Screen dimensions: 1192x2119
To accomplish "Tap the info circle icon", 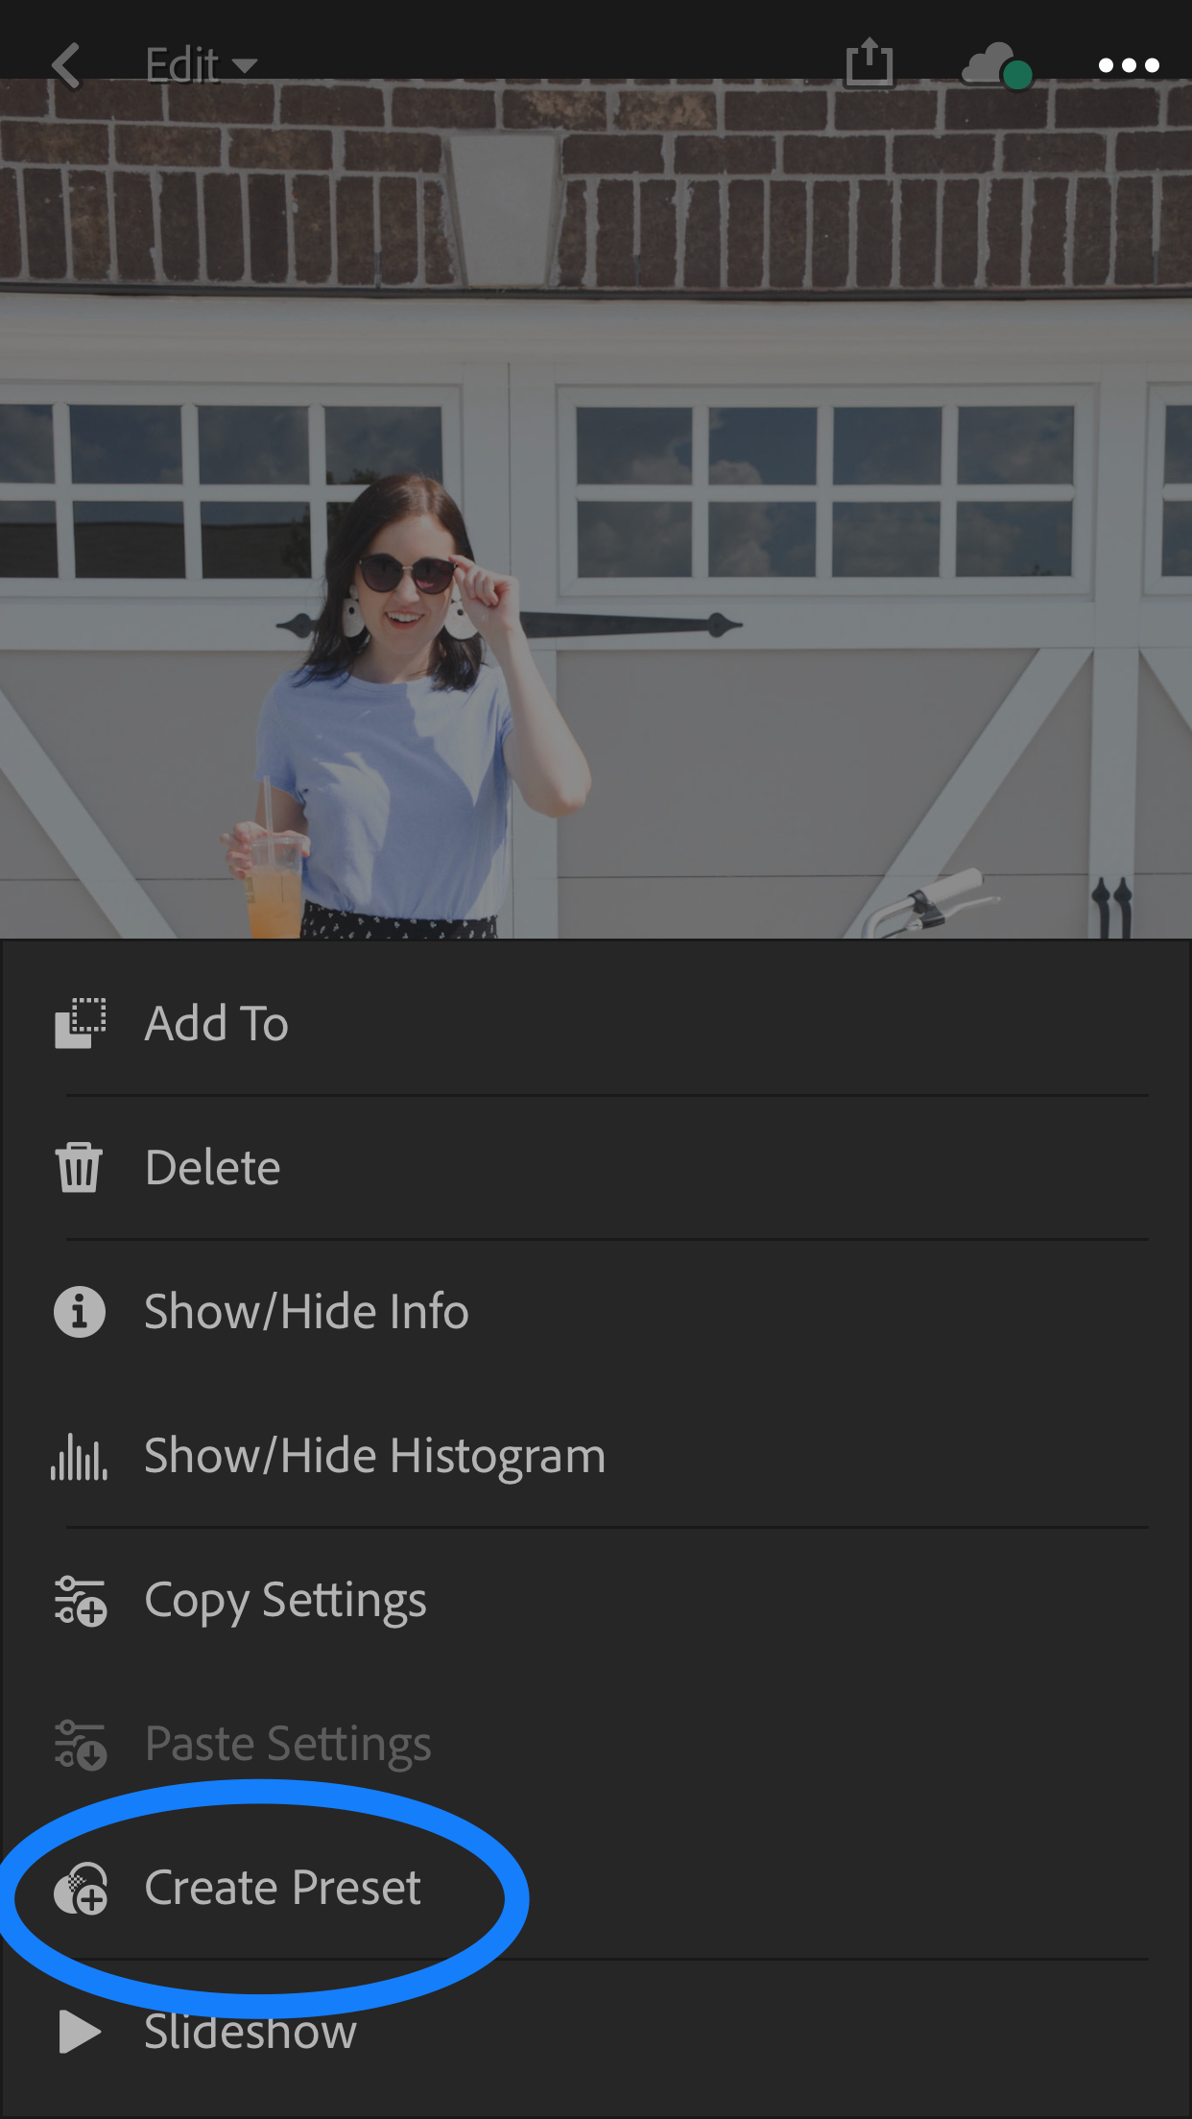I will [80, 1312].
